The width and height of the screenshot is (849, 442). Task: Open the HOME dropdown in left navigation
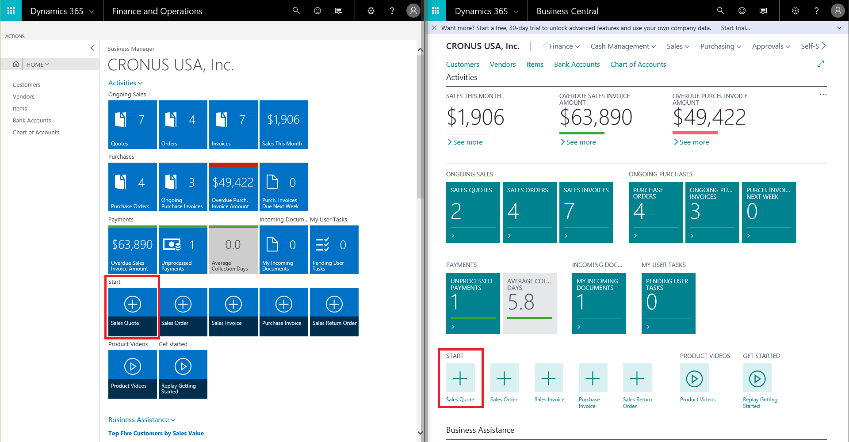(x=38, y=65)
